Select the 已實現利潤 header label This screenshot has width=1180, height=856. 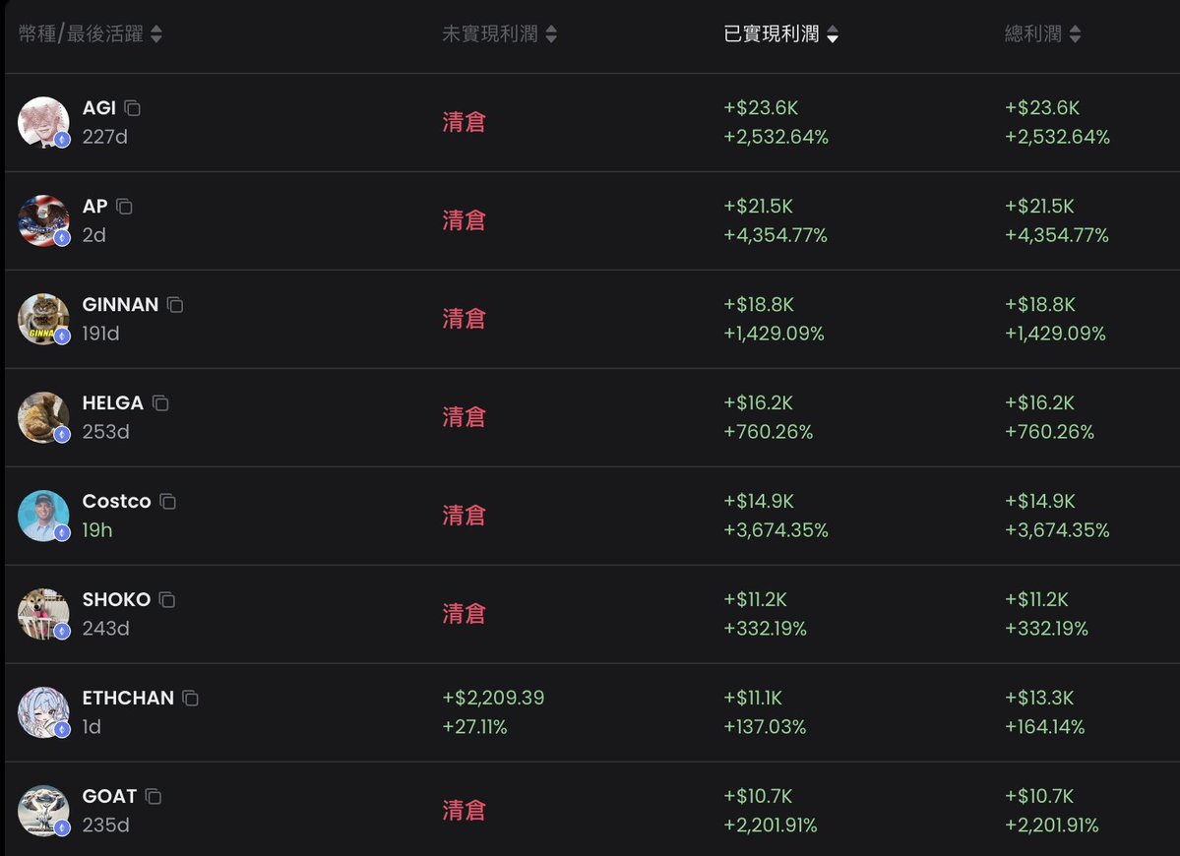772,33
